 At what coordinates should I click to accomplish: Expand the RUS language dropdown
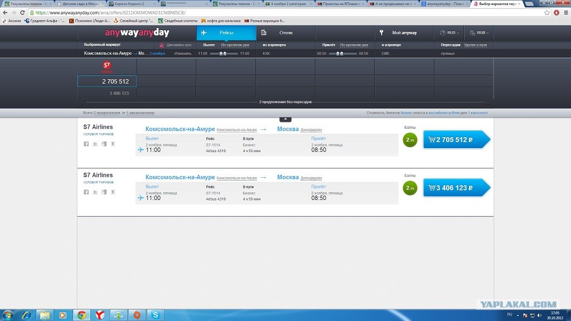449,33
